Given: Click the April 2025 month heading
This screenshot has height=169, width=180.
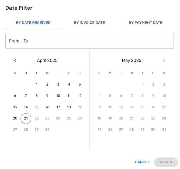Looking at the screenshot, I should click(47, 61).
